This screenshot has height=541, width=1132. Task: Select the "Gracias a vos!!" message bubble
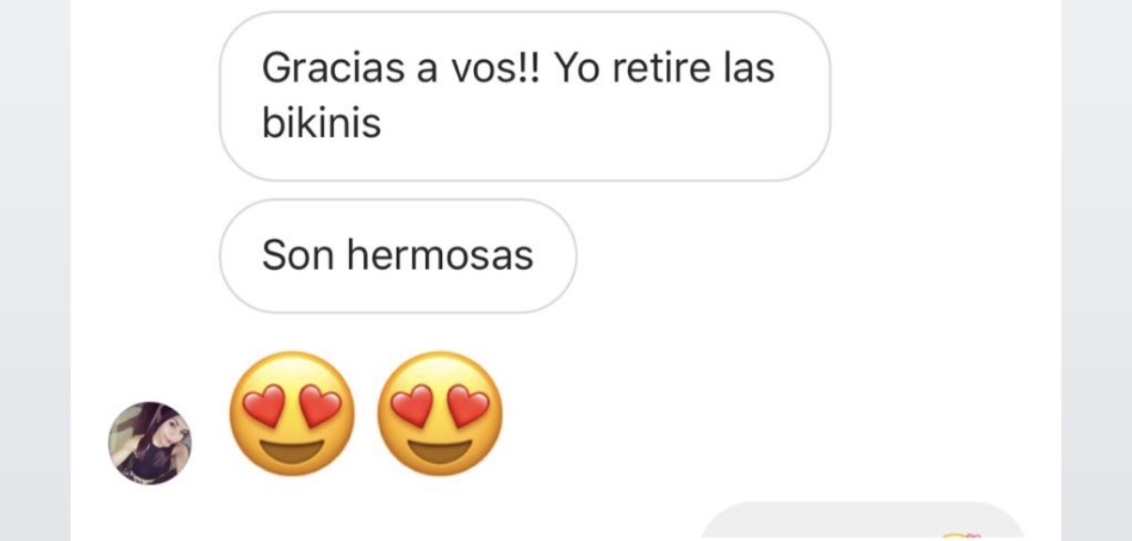coord(525,97)
